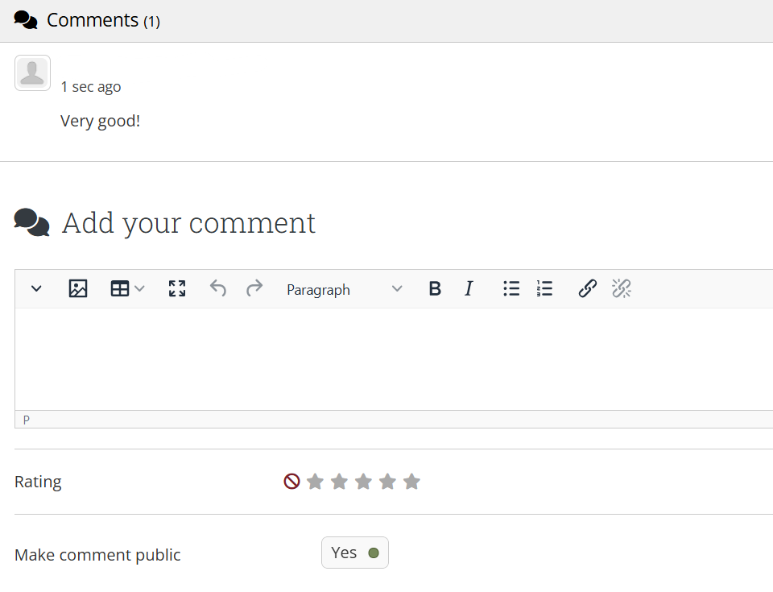Image resolution: width=773 pixels, height=592 pixels.
Task: Click the Insert image icon
Action: [x=78, y=289]
